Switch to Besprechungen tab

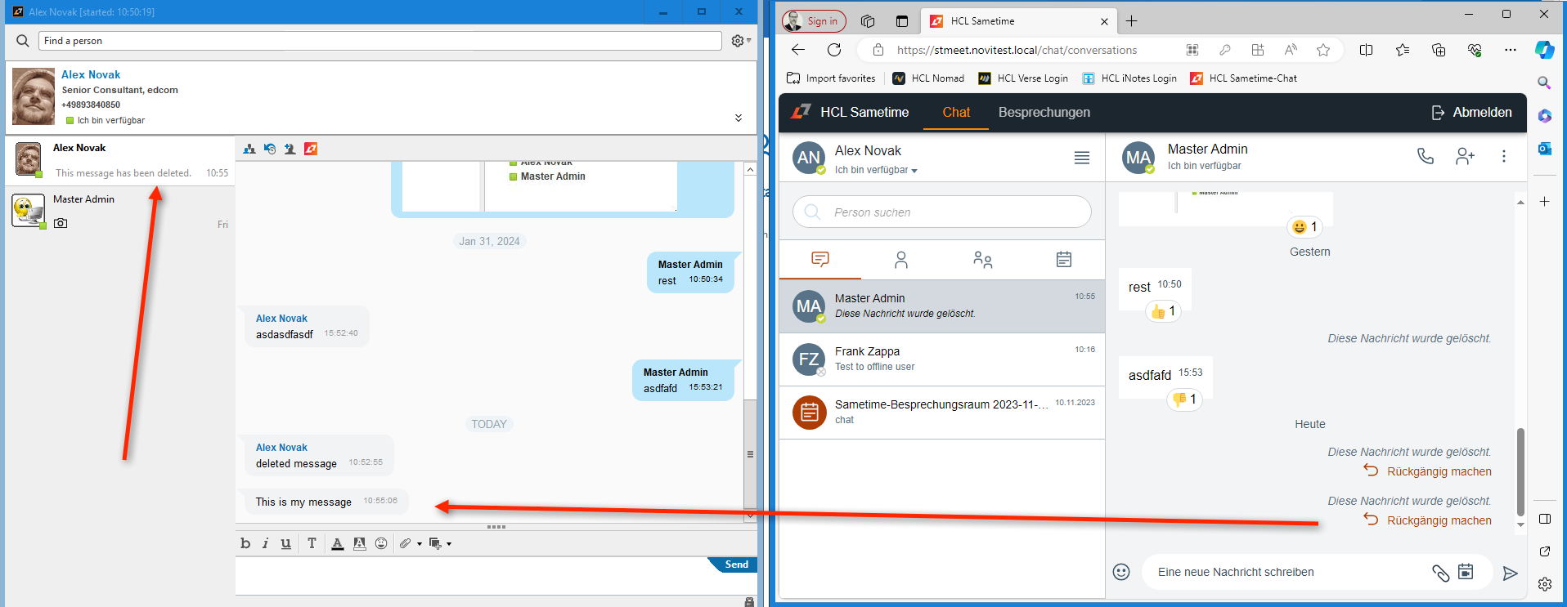coord(1044,113)
